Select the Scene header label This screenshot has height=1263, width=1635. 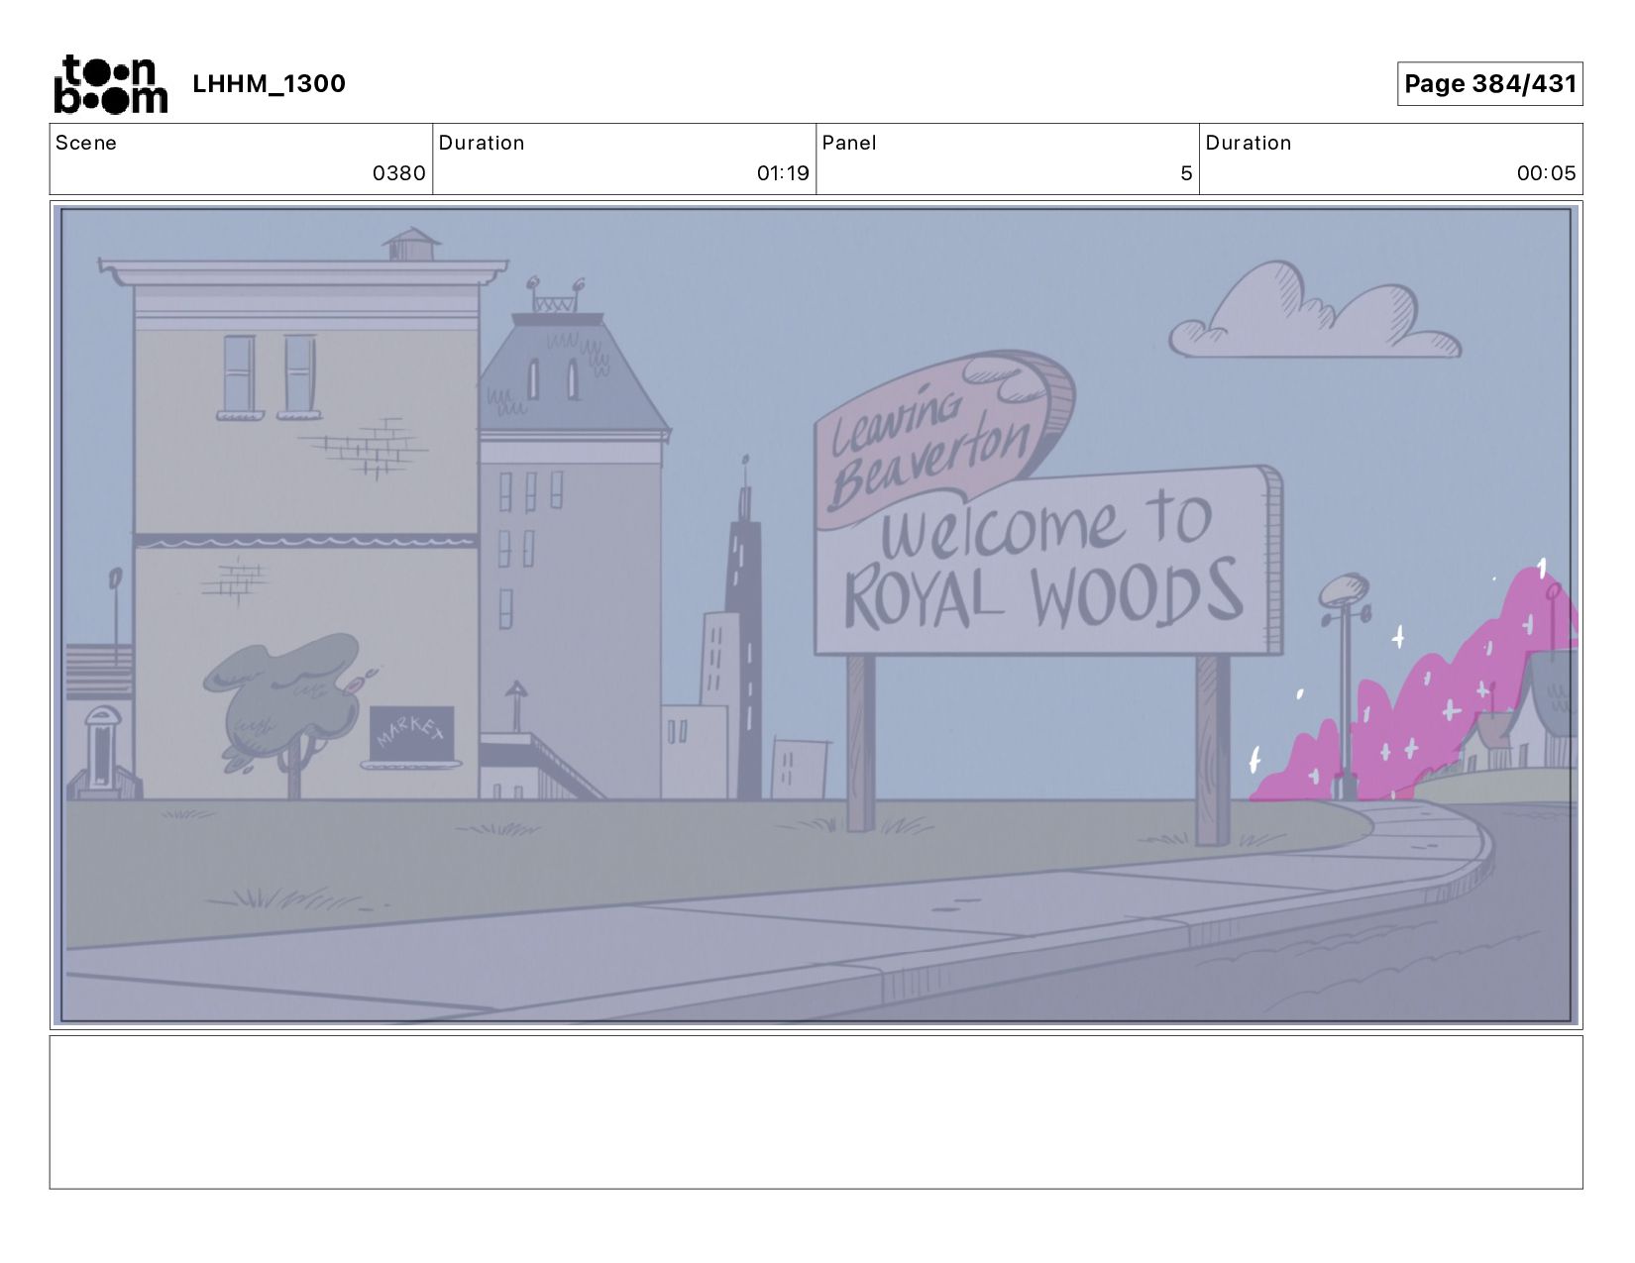tap(86, 143)
